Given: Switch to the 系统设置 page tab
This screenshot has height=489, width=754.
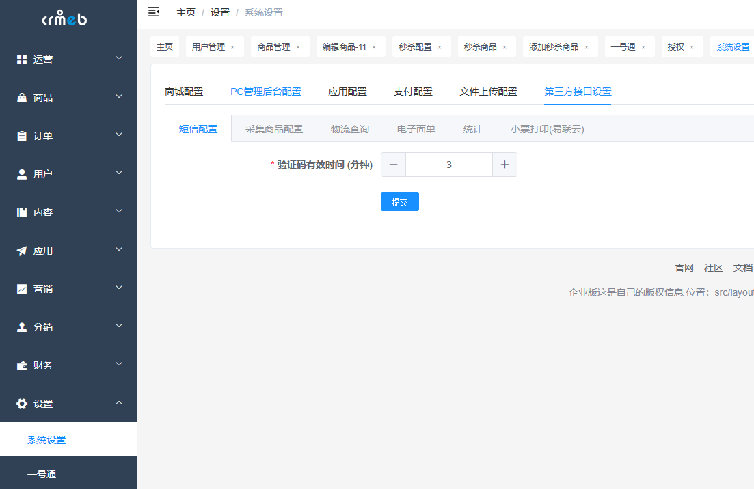Looking at the screenshot, I should click(732, 46).
